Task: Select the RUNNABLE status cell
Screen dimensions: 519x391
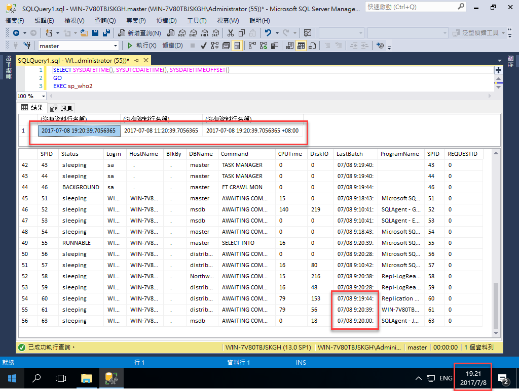Action: (x=81, y=243)
